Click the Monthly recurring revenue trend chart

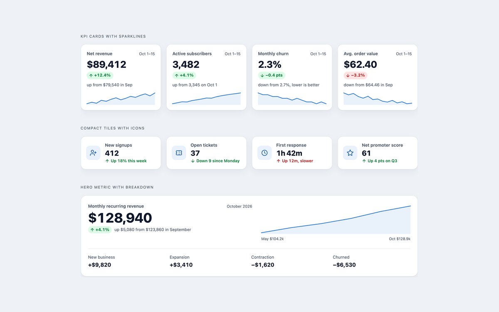pos(336,220)
